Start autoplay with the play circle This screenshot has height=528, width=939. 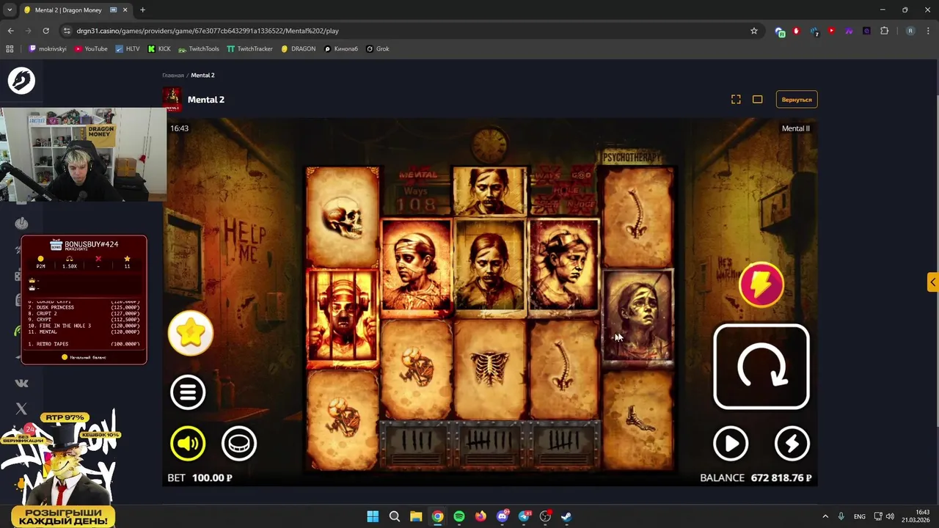tap(731, 444)
